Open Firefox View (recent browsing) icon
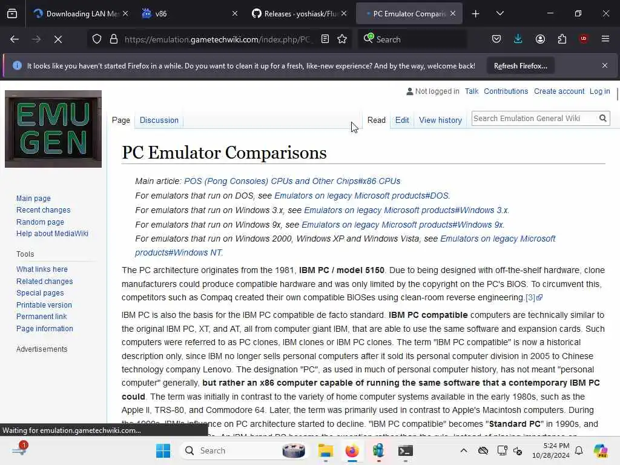The width and height of the screenshot is (620, 465). (x=12, y=13)
